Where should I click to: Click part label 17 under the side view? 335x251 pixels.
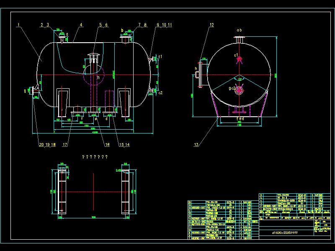(x=65, y=145)
